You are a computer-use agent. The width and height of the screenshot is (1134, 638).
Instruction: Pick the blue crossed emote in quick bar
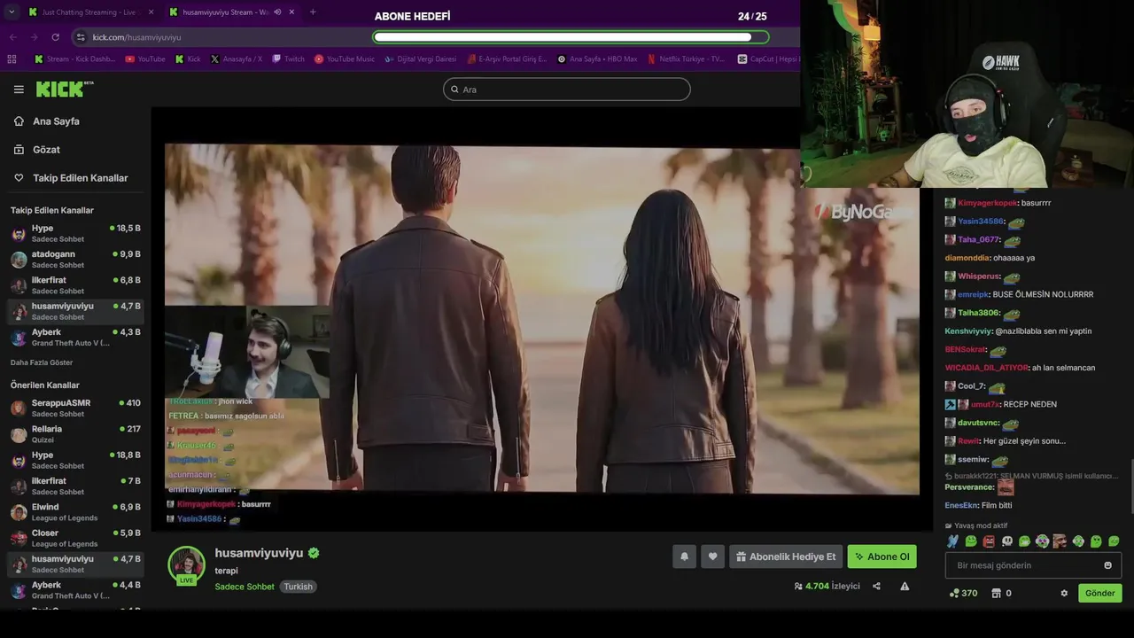952,541
